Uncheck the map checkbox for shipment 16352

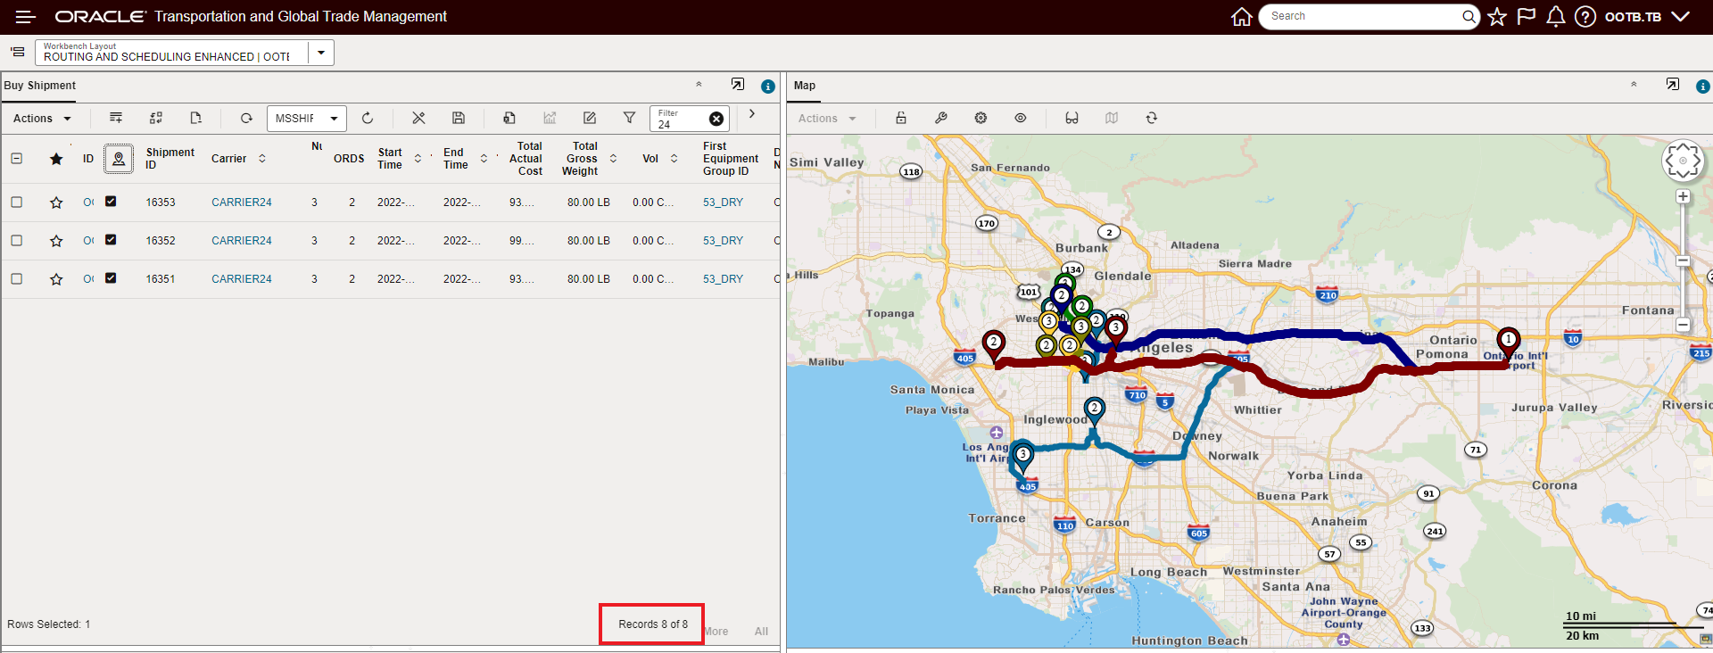(x=111, y=240)
